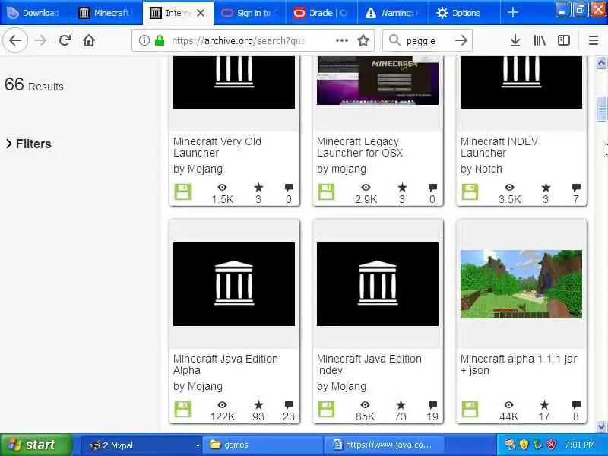This screenshot has height=456, width=608.
Task: Click favorites star on alpha 1.1.1 jar card
Action: pos(544,405)
